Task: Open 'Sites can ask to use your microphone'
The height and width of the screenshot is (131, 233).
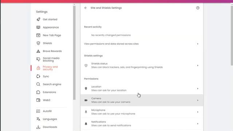Action: click(x=113, y=114)
